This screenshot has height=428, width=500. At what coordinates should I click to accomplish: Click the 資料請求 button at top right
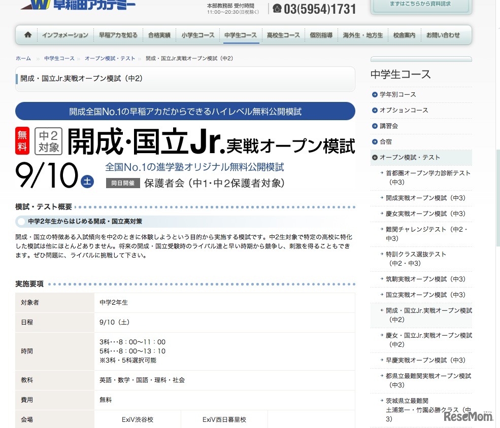(420, 5)
